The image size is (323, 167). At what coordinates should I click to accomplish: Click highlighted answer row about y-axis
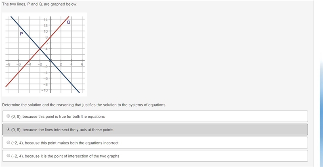coord(155,129)
